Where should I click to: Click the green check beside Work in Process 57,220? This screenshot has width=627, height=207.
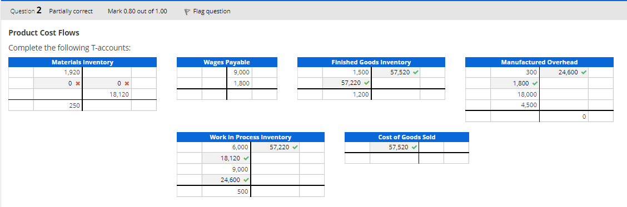click(295, 147)
